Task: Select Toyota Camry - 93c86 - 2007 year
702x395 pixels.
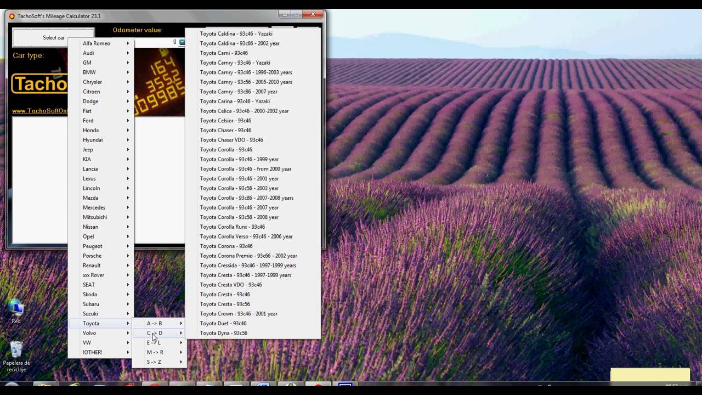Action: [x=253, y=92]
